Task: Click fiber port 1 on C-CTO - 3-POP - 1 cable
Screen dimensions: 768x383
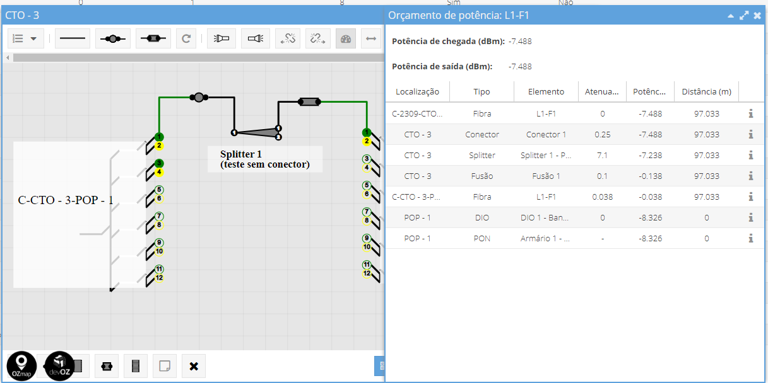Action: pyautogui.click(x=159, y=137)
